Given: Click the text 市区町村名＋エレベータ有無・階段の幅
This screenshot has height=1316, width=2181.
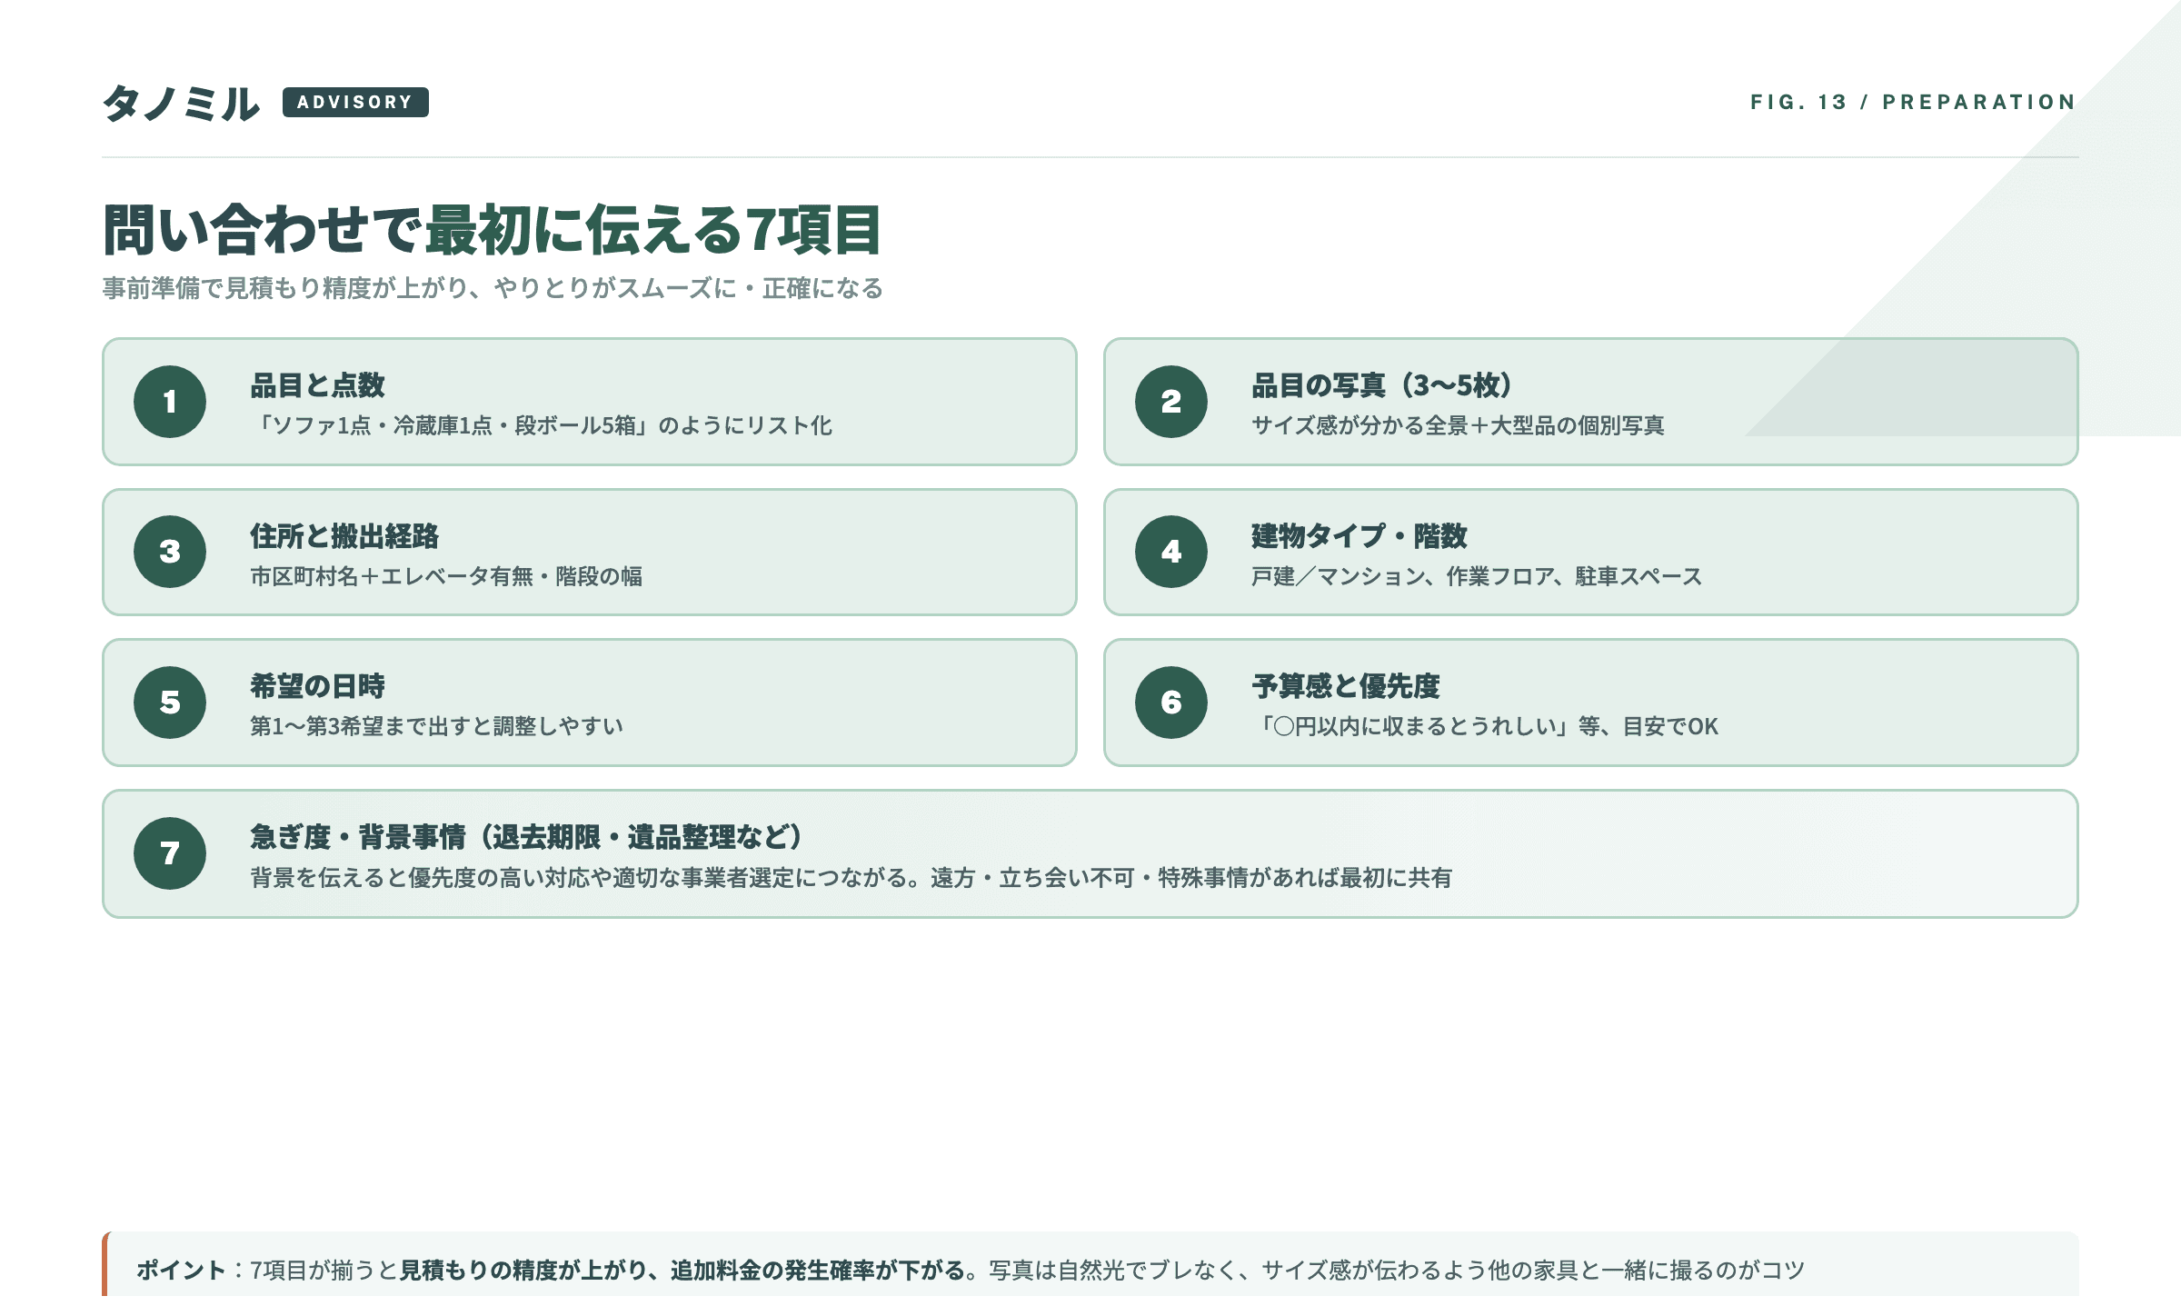Looking at the screenshot, I should point(446,576).
